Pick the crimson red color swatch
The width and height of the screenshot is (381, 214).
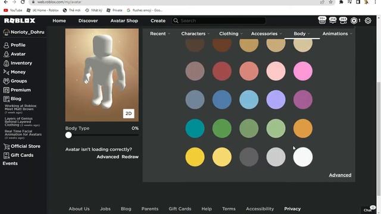(222, 71)
